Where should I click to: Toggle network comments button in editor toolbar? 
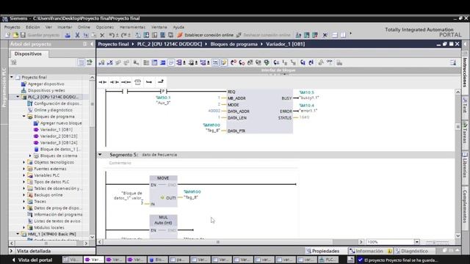click(215, 62)
